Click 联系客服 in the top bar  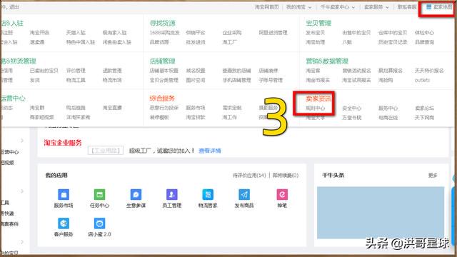(x=407, y=7)
